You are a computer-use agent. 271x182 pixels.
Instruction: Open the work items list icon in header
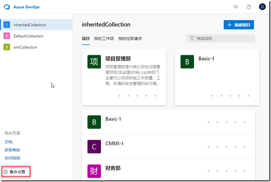(x=235, y=7)
